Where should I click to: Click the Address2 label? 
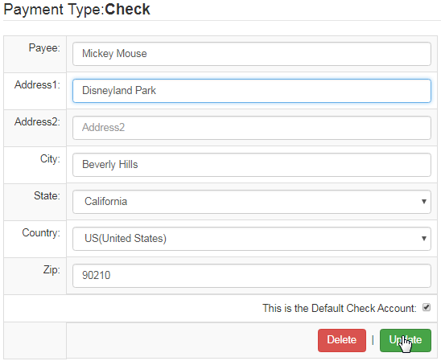click(x=37, y=122)
